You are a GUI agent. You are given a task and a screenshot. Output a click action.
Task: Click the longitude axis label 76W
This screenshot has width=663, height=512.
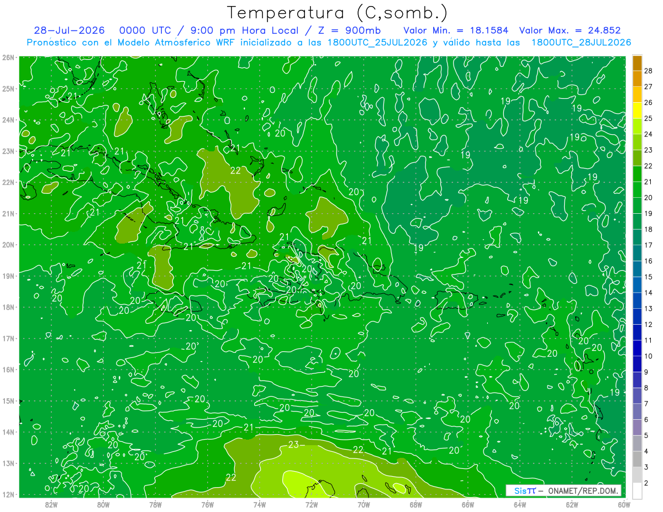[x=207, y=504]
